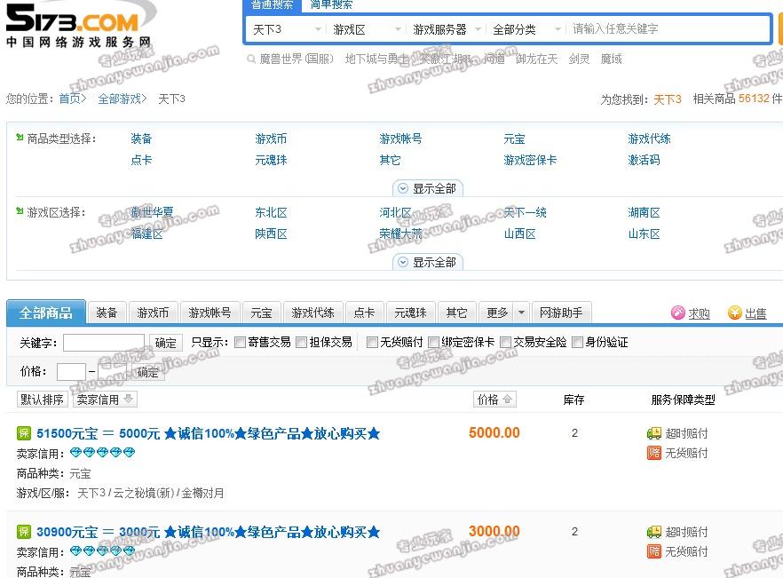
Task: Open the 天下3 game dropdown
Action: [286, 29]
